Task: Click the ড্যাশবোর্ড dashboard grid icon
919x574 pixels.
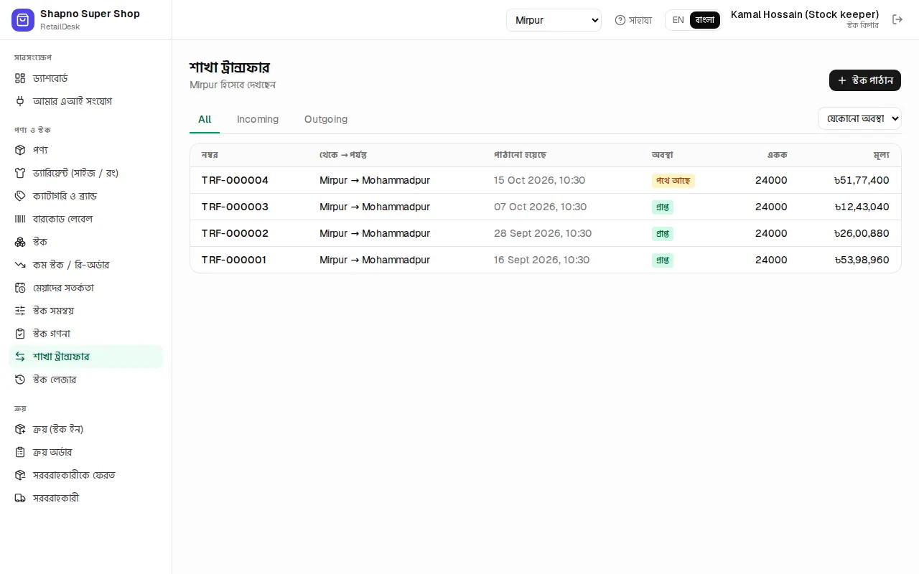Action: (20, 78)
